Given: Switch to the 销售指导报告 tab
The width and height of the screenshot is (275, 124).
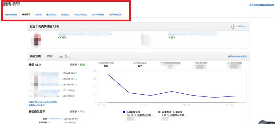Looking at the screenshot, I should pyautogui.click(x=11, y=14).
